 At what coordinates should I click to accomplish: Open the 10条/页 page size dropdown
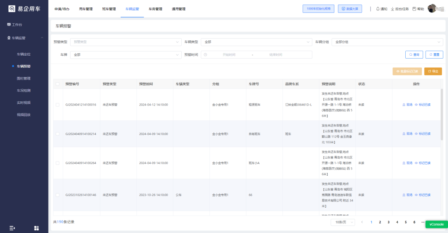point(343,222)
